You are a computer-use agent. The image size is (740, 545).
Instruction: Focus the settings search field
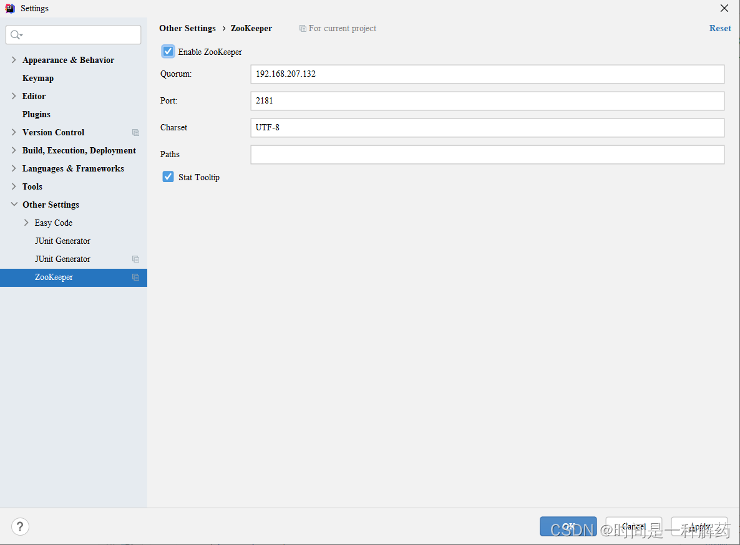tap(73, 35)
